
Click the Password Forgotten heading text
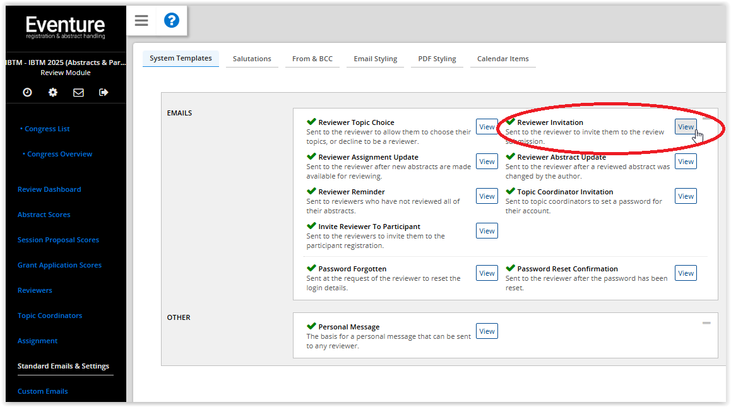(352, 269)
